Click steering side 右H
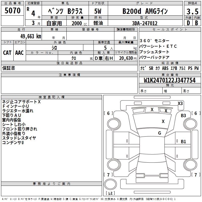202x202 pixels. (x=109, y=58)
